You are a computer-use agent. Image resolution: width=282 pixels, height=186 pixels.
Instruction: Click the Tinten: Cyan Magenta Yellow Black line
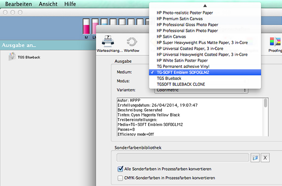tap(149, 115)
